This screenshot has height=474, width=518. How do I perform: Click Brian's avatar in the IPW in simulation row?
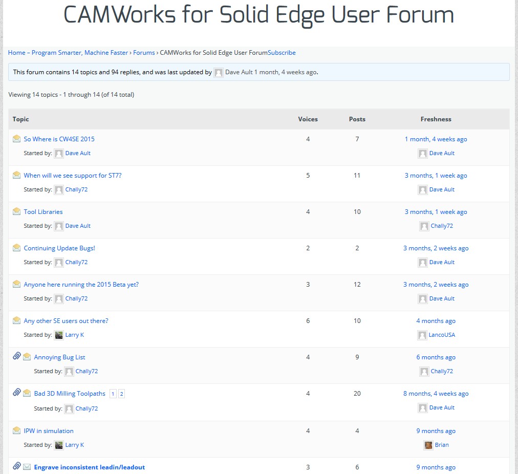(428, 445)
